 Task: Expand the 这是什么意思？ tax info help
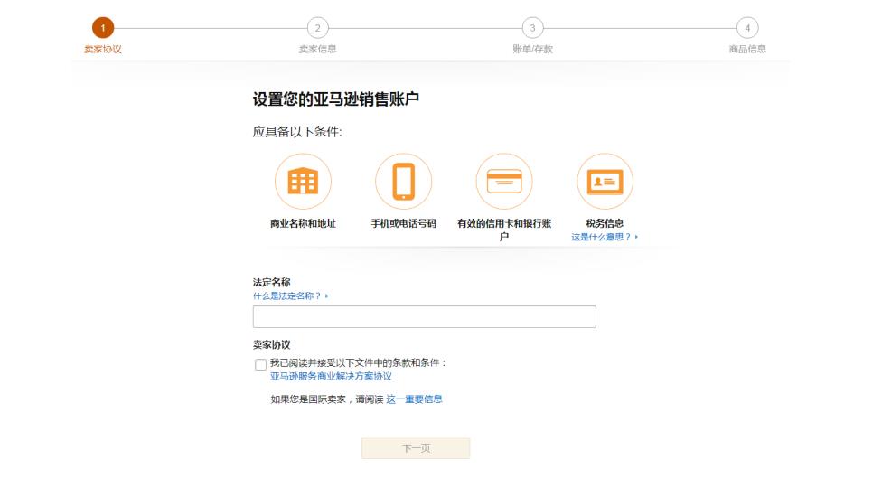pyautogui.click(x=604, y=237)
